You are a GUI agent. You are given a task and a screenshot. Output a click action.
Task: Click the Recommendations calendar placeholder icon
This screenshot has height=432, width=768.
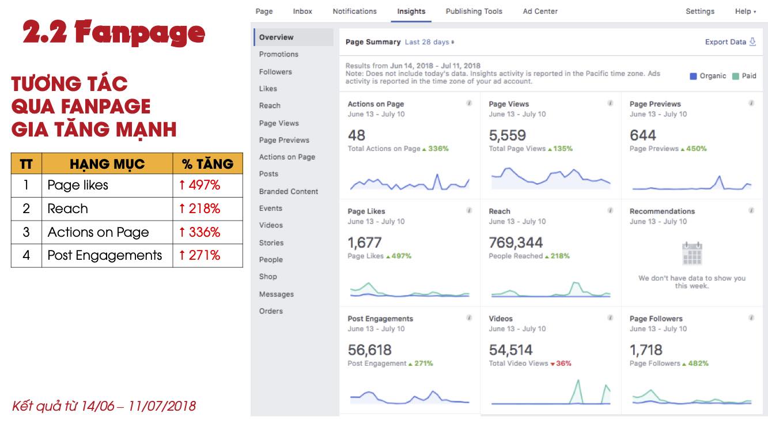pyautogui.click(x=691, y=253)
